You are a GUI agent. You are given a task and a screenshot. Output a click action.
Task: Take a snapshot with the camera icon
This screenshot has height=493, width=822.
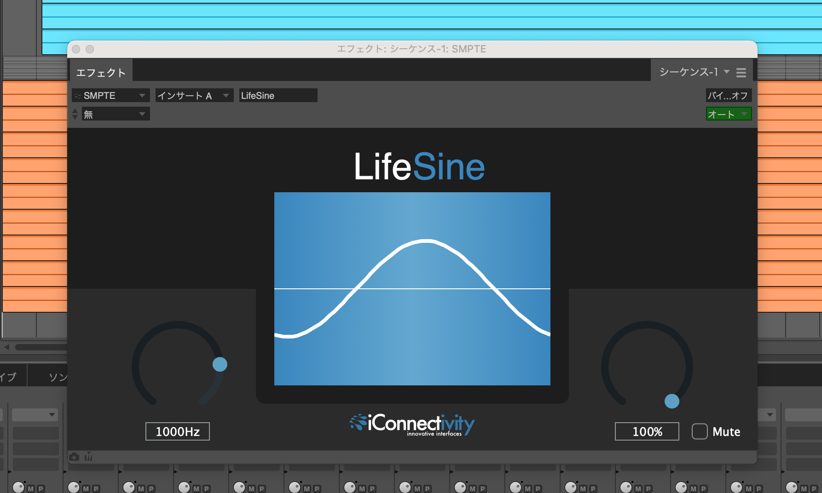pos(74,457)
